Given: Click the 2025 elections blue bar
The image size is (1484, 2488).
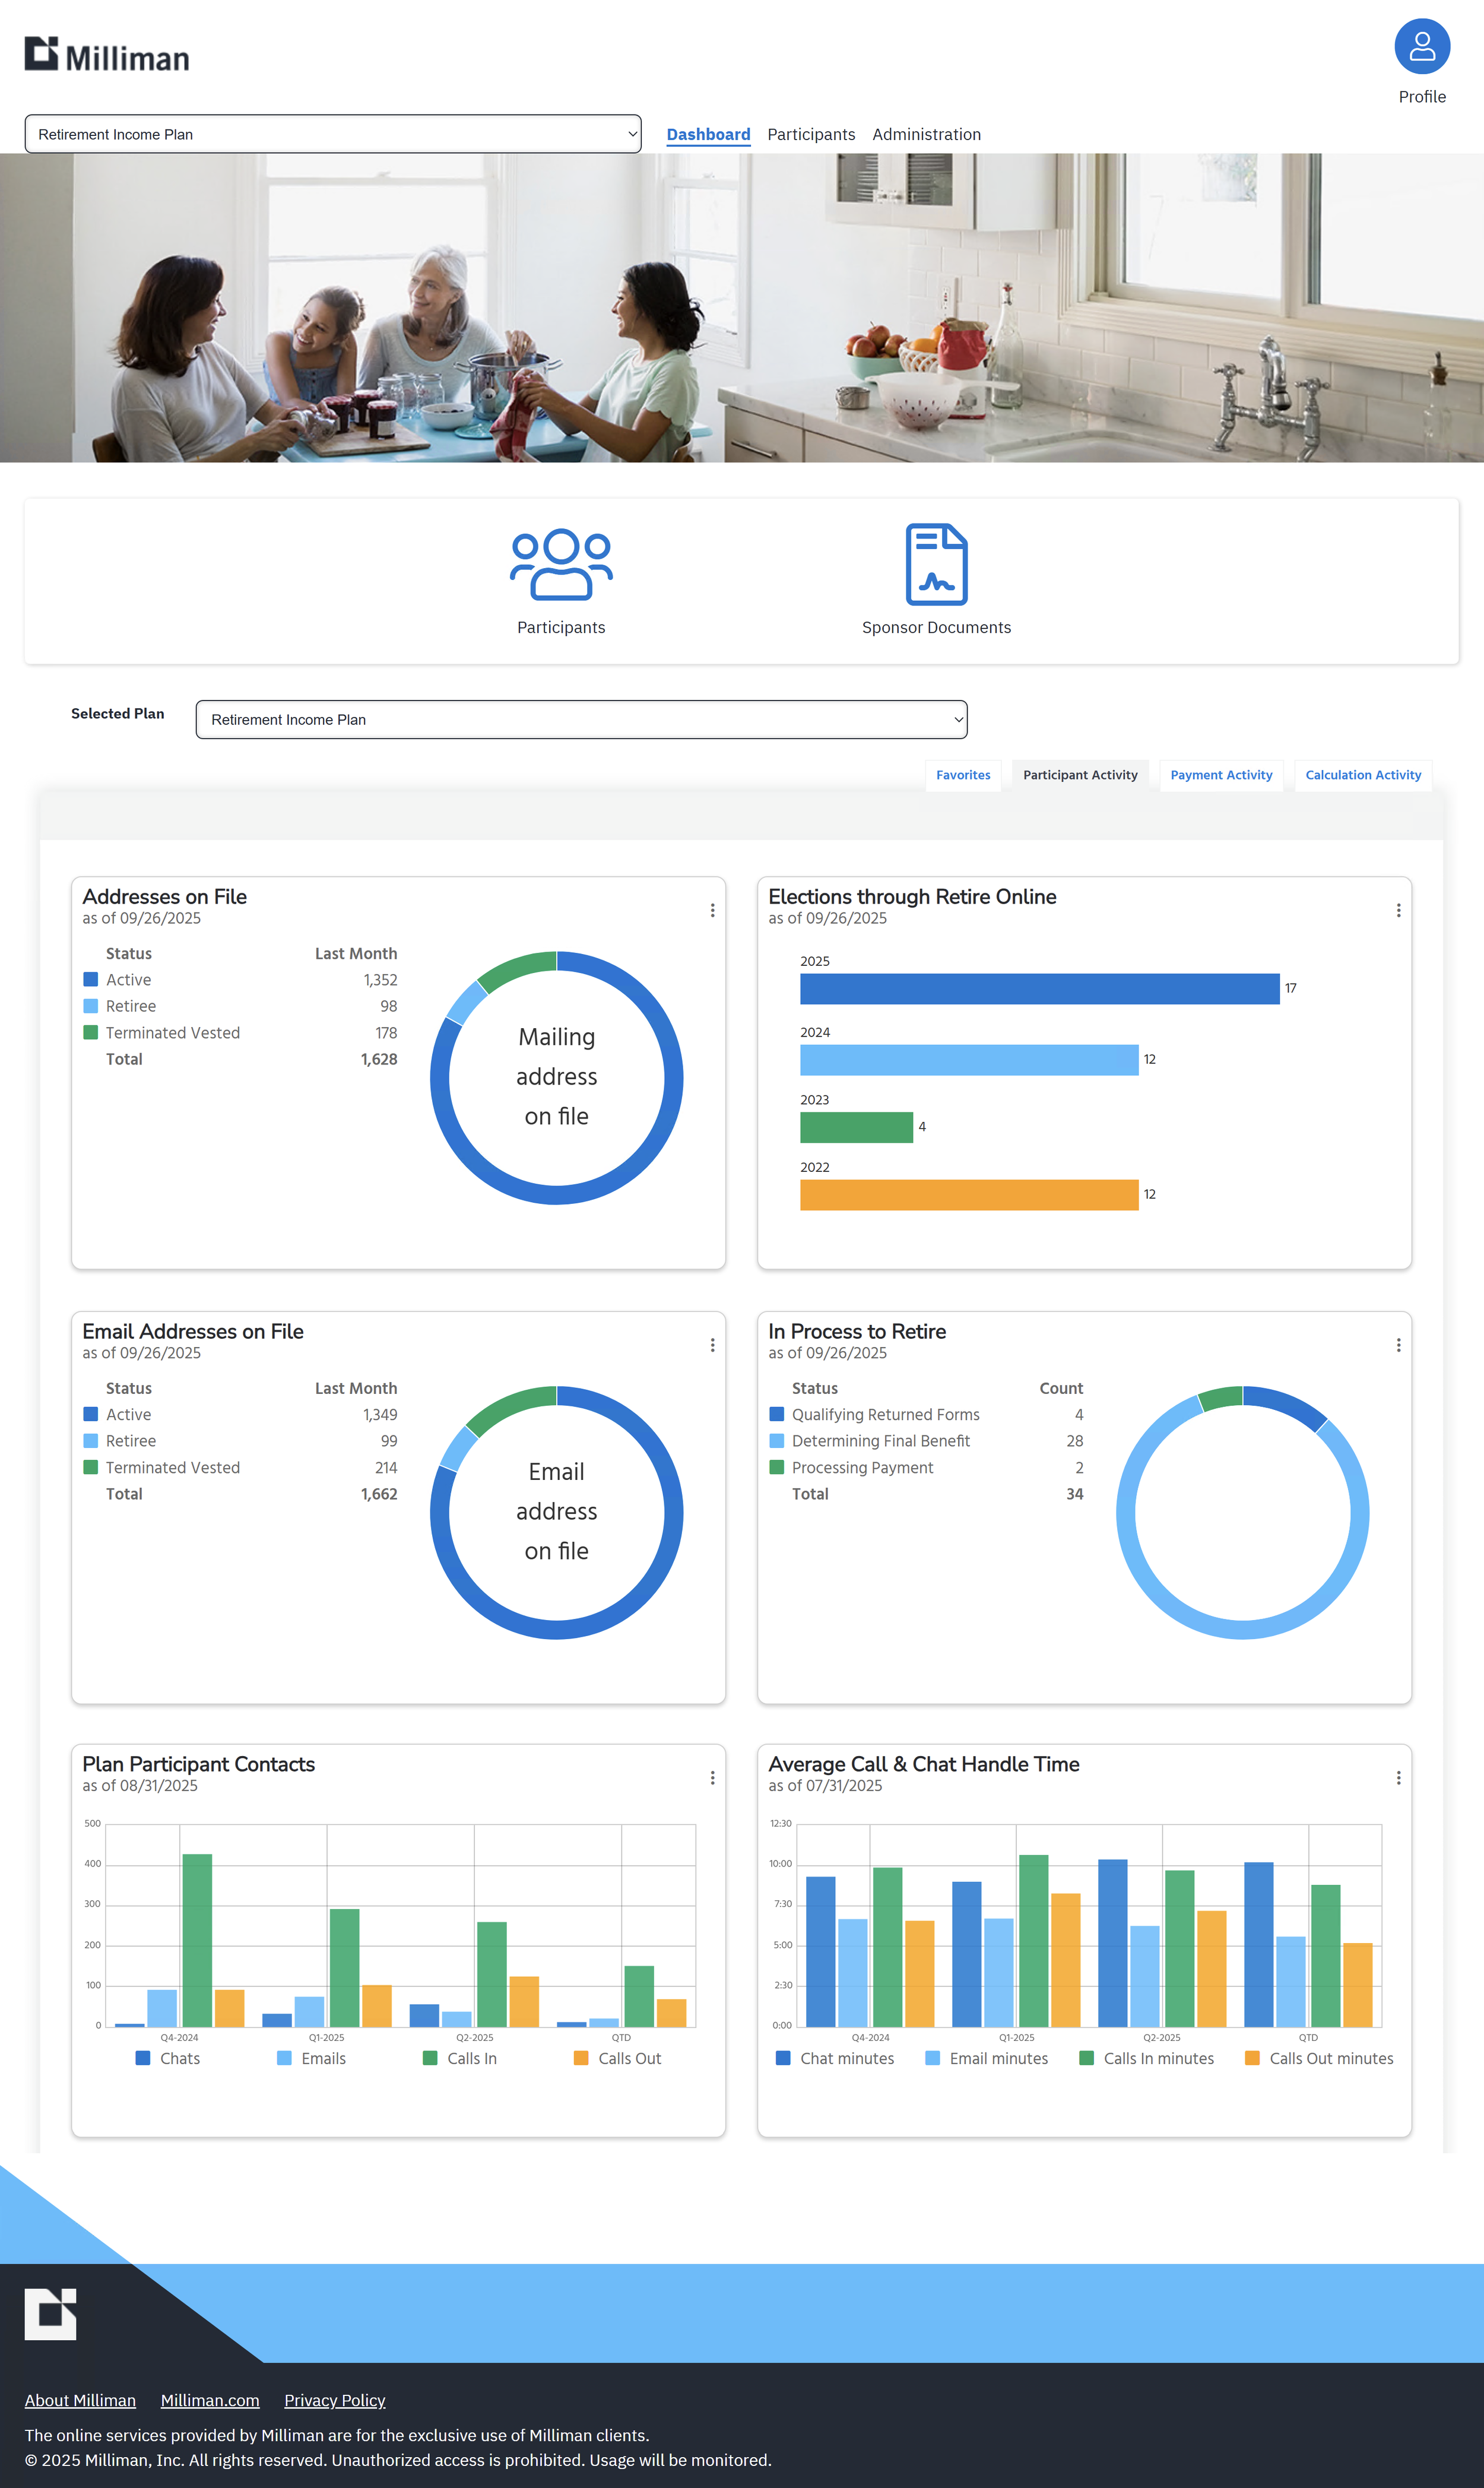Looking at the screenshot, I should tap(1039, 988).
